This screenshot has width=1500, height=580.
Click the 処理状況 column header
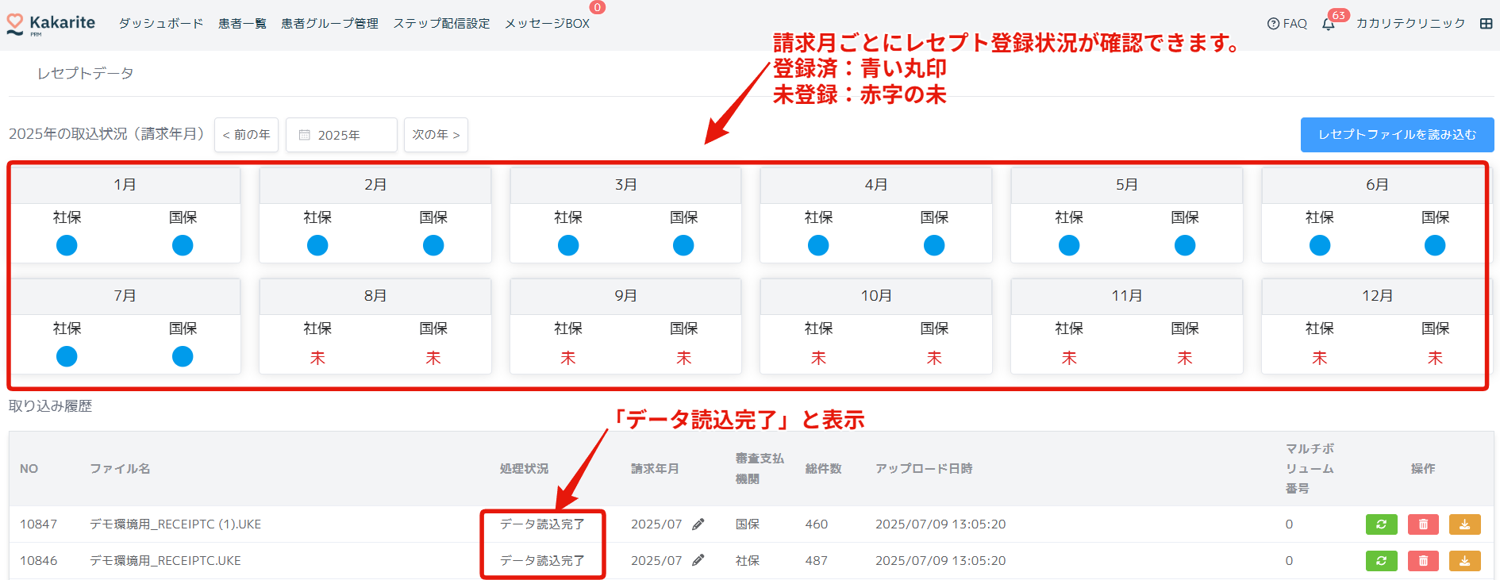(x=524, y=469)
